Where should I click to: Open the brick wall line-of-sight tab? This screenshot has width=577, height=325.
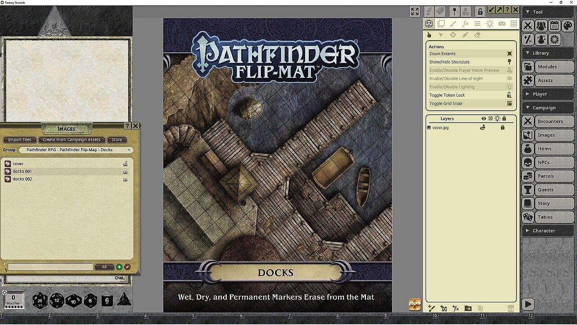click(x=477, y=23)
